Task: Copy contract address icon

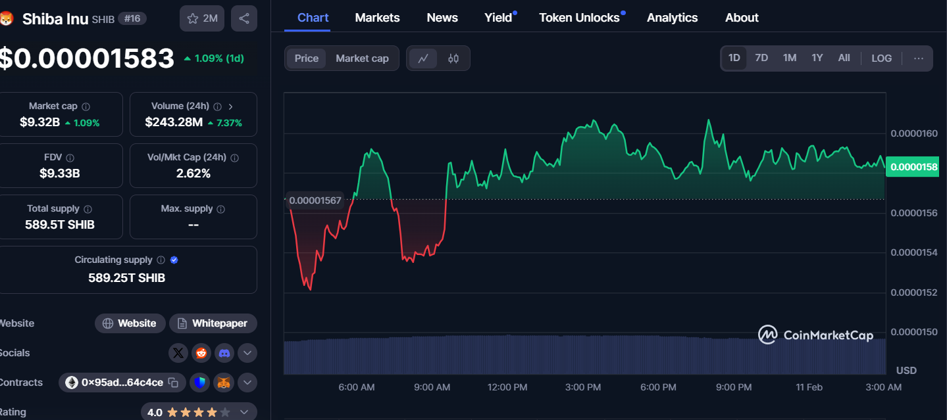Action: pyautogui.click(x=173, y=383)
